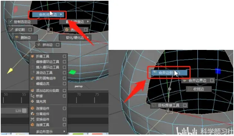Click the green square manipulator handle
Viewport: 234px width, 136px height.
[72, 72]
